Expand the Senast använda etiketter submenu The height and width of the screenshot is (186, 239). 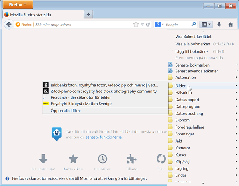203,71
